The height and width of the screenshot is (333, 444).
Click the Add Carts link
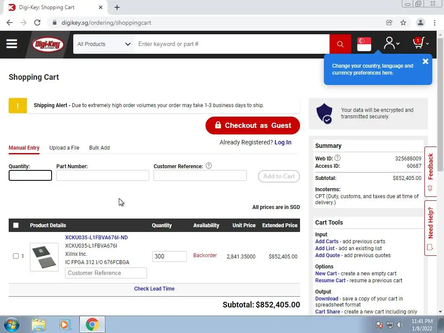point(327,241)
